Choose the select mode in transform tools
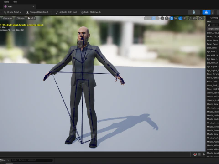Screen dimensions: 219x164 (146, 18)
